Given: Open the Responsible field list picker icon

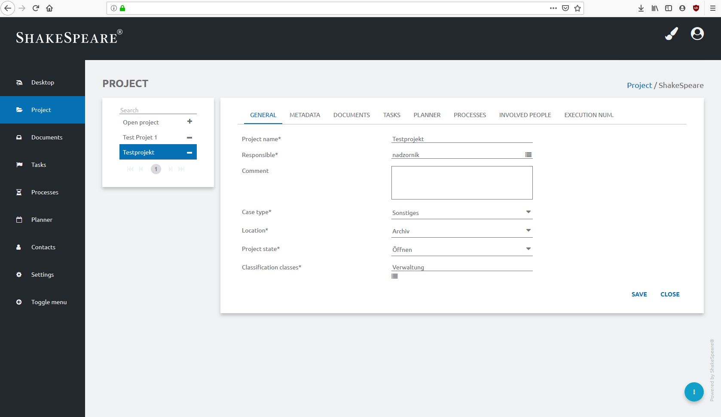Looking at the screenshot, I should coord(529,155).
